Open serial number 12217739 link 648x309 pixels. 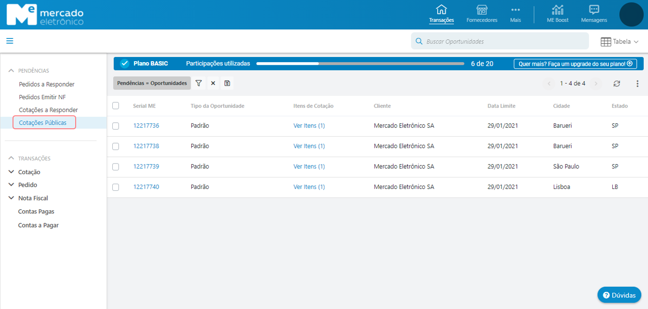click(x=146, y=166)
